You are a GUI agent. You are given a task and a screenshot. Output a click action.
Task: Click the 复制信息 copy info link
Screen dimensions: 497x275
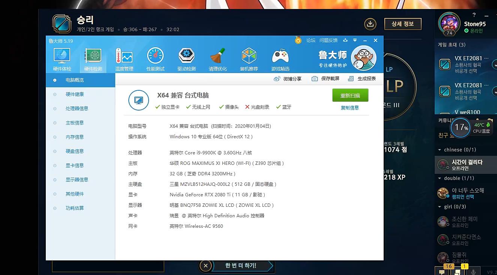(350, 108)
